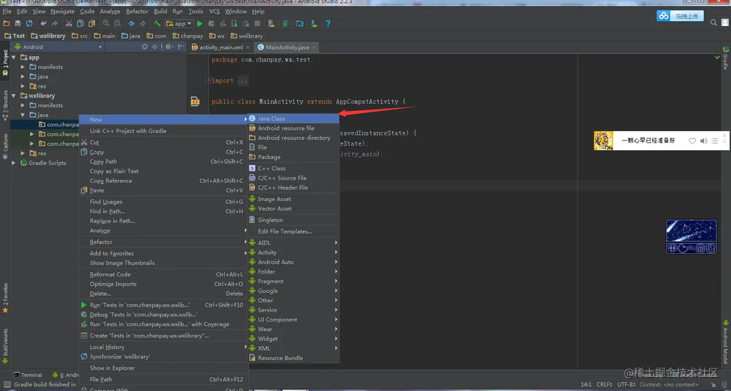The image size is (731, 391).
Task: Expand the folded import block in editor
Action: click(x=208, y=81)
